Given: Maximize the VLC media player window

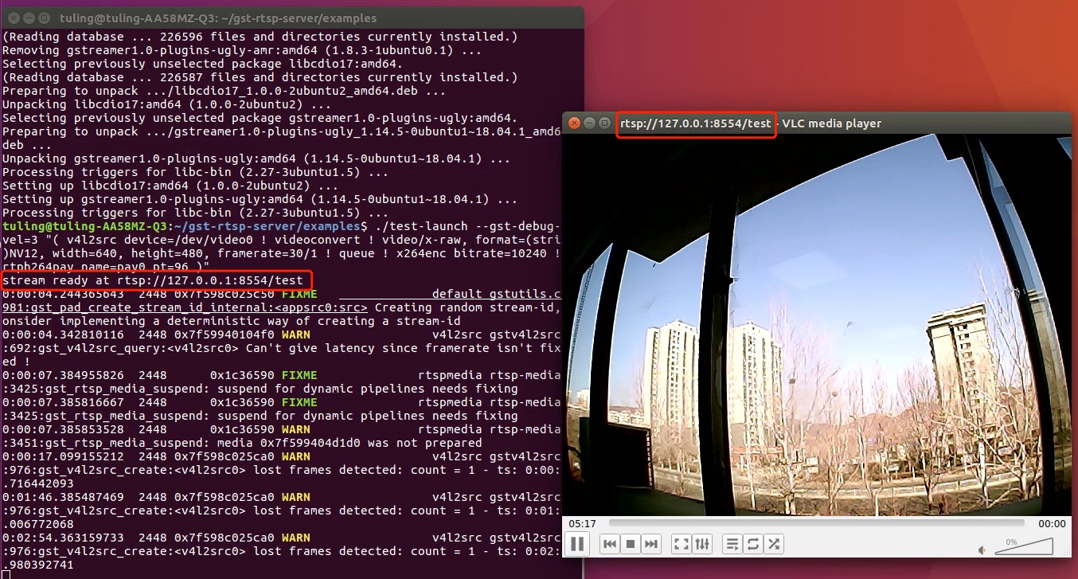Looking at the screenshot, I should (604, 123).
